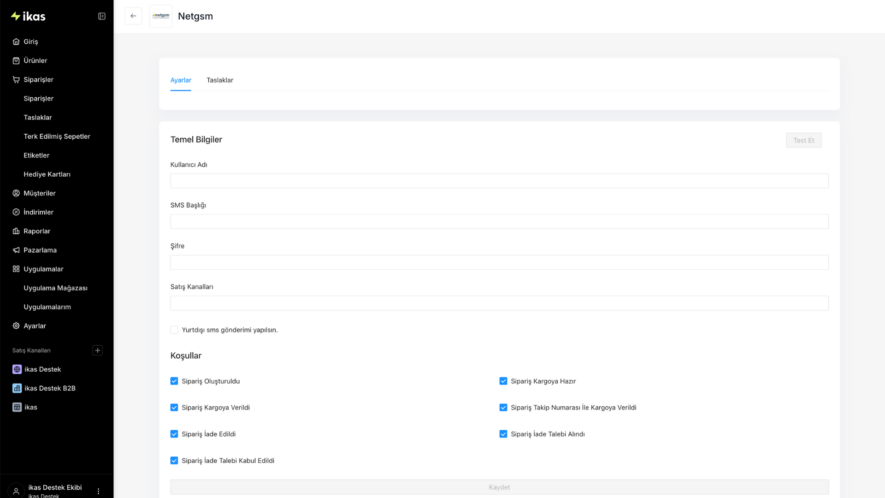Uncheck Sipariş Kargoya Hazır condition
Viewport: 885px width, 498px height.
tap(503, 381)
